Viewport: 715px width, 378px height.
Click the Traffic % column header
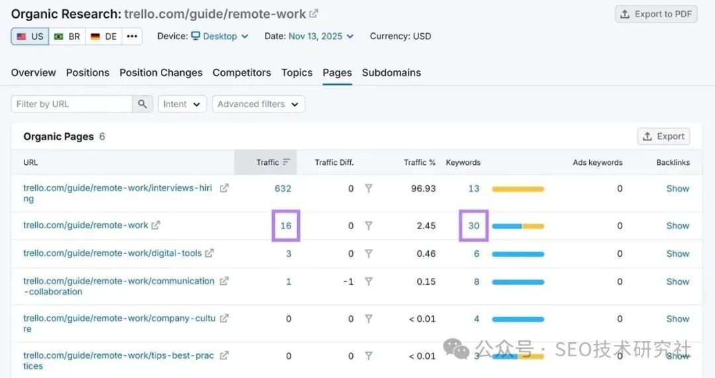coord(419,162)
